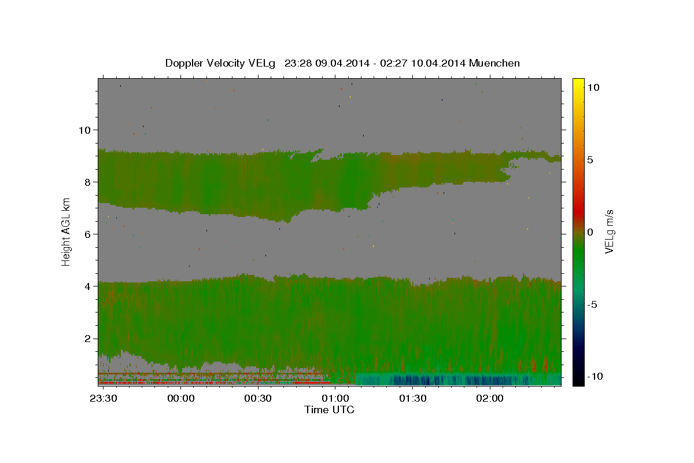Click the '02:00' time tick label
This screenshot has width=694, height=463.
(490, 399)
